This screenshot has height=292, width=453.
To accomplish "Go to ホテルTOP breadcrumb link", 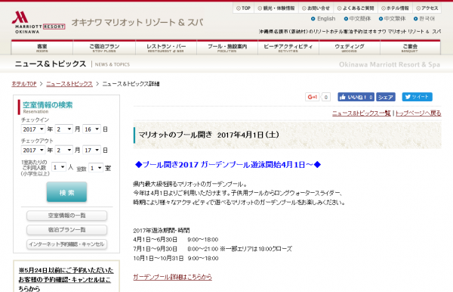I will (x=24, y=84).
